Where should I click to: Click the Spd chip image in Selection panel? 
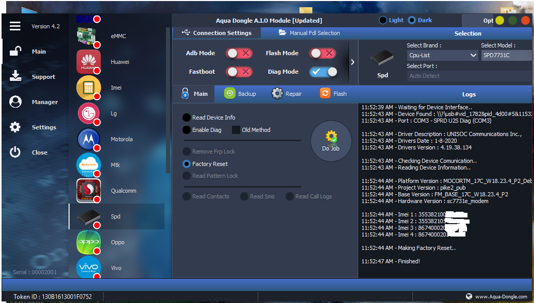tap(382, 58)
